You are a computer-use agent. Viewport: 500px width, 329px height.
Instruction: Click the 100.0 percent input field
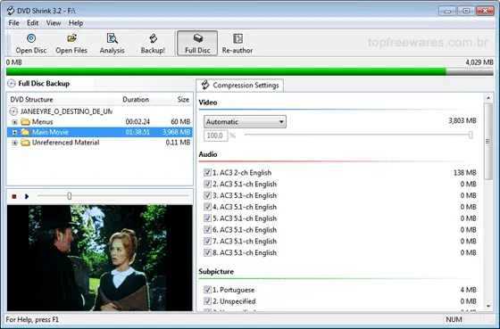216,136
